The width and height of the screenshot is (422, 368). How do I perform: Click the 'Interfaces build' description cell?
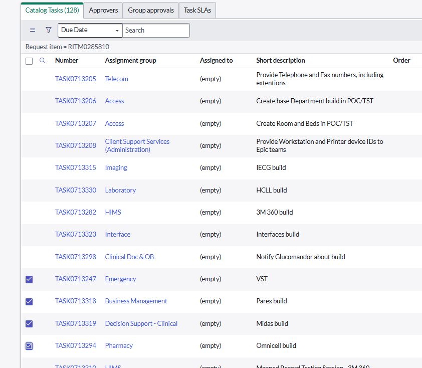pos(278,235)
